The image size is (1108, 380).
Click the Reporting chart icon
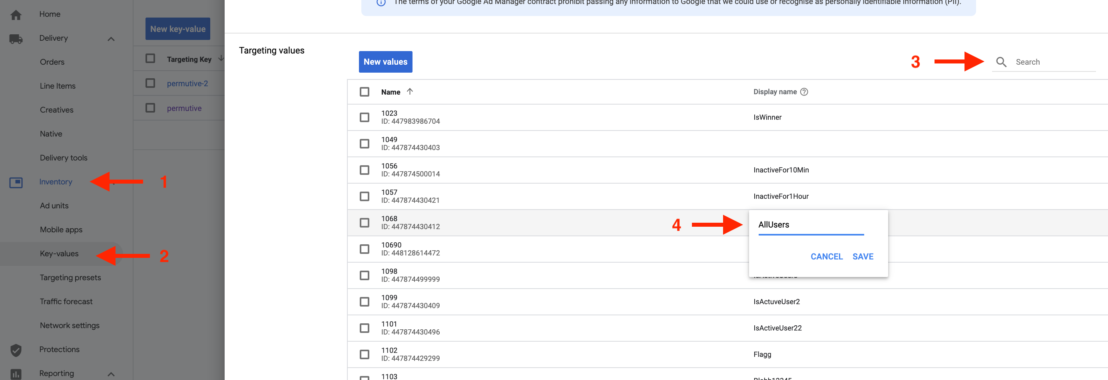pos(16,374)
